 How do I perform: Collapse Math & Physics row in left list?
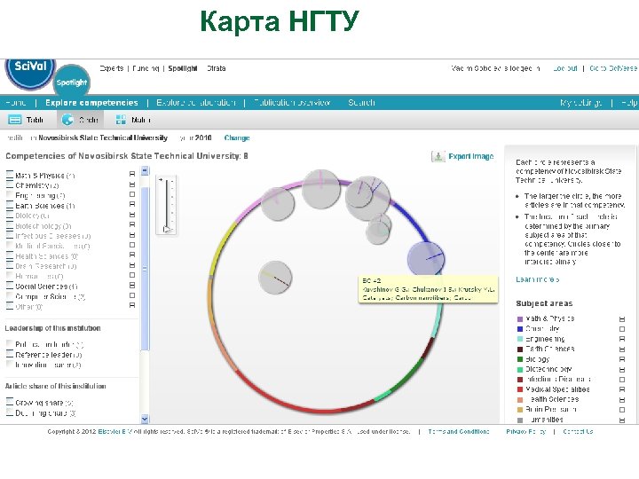tap(132, 174)
